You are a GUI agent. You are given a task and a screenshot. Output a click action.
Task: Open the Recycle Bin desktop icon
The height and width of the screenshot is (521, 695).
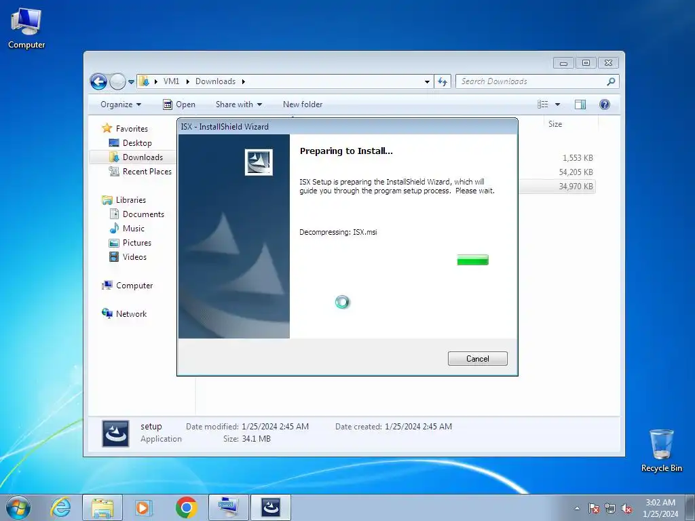click(x=661, y=450)
